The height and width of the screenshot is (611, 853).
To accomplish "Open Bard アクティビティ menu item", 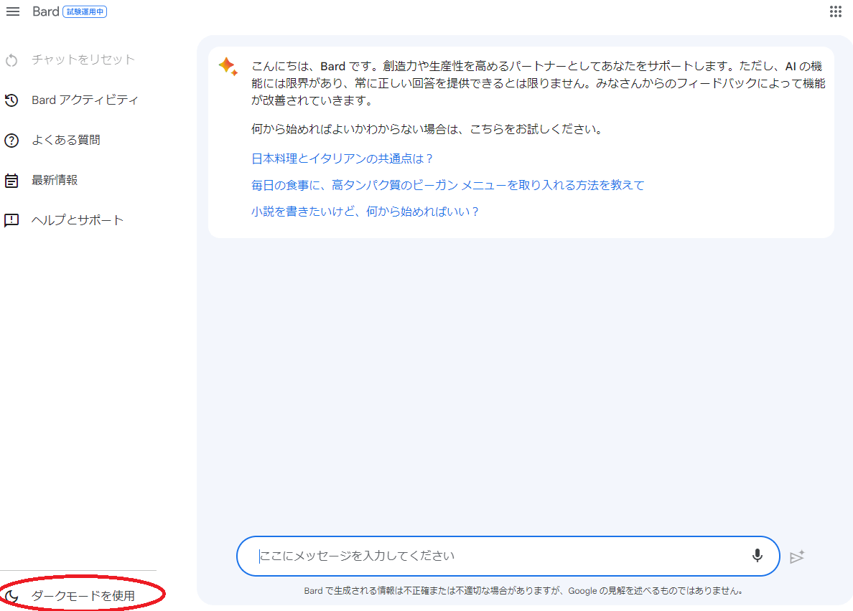I will [85, 100].
